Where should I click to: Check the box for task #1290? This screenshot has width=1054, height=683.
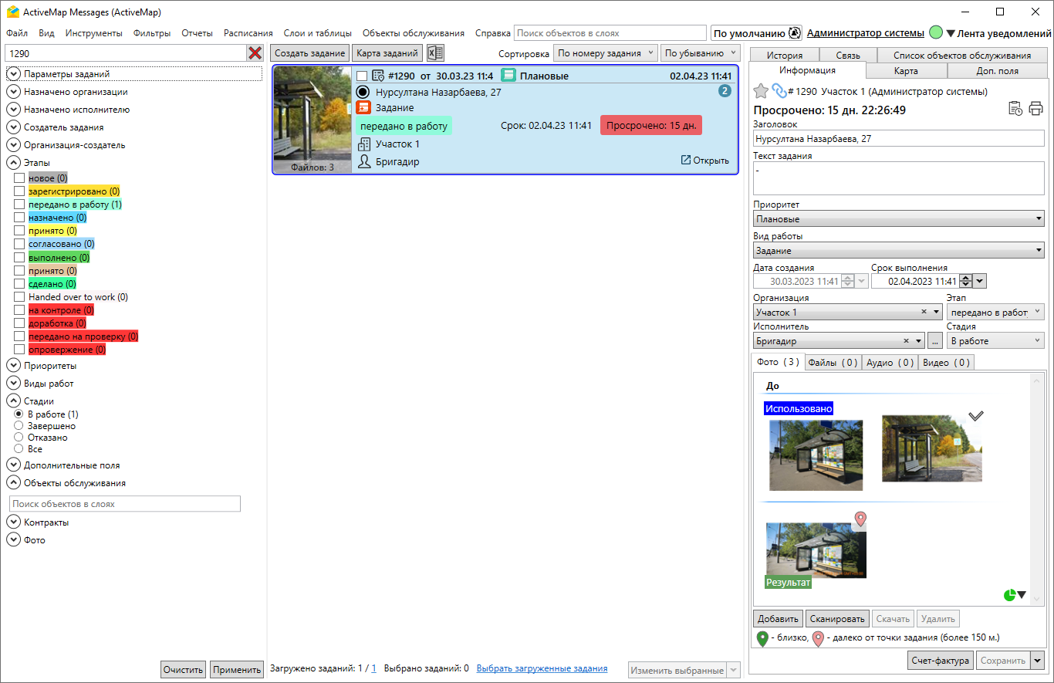(362, 76)
